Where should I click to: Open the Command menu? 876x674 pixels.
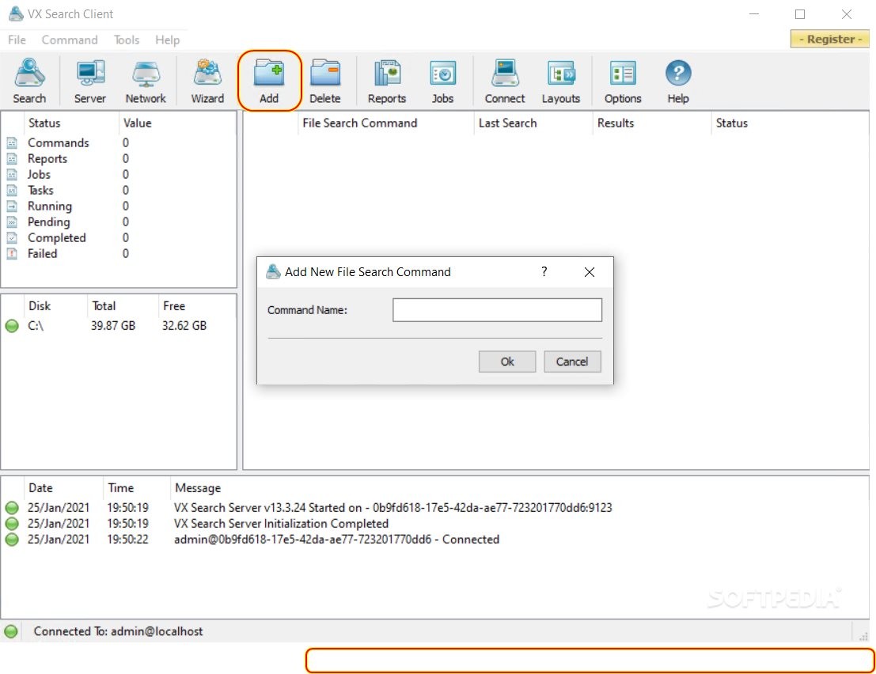[70, 40]
